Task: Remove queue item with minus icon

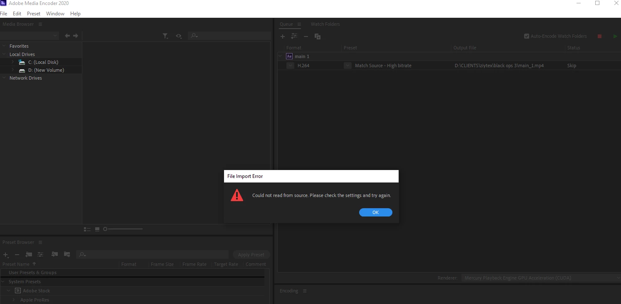Action: coord(306,36)
